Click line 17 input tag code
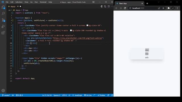 (x=52, y=58)
